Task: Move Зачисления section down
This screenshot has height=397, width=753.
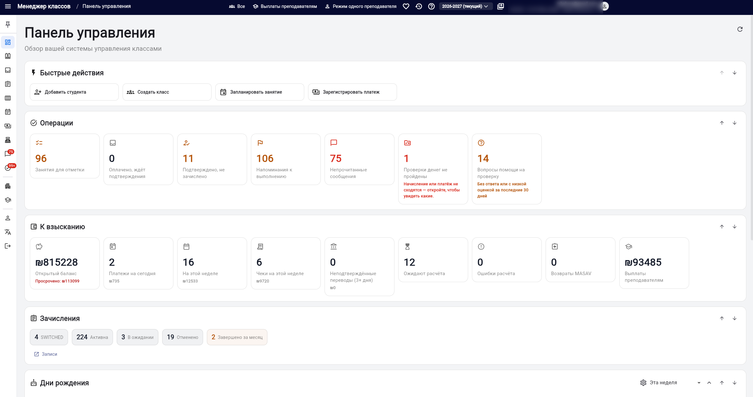Action: click(735, 318)
